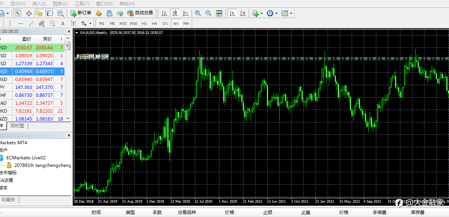Click the tile windows icon
This screenshot has height=217, width=449.
(219, 13)
